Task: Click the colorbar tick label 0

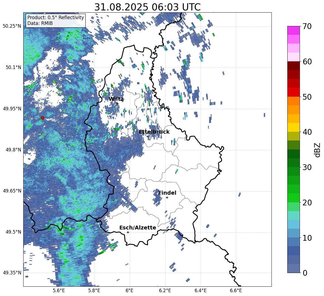Action: [305, 273]
